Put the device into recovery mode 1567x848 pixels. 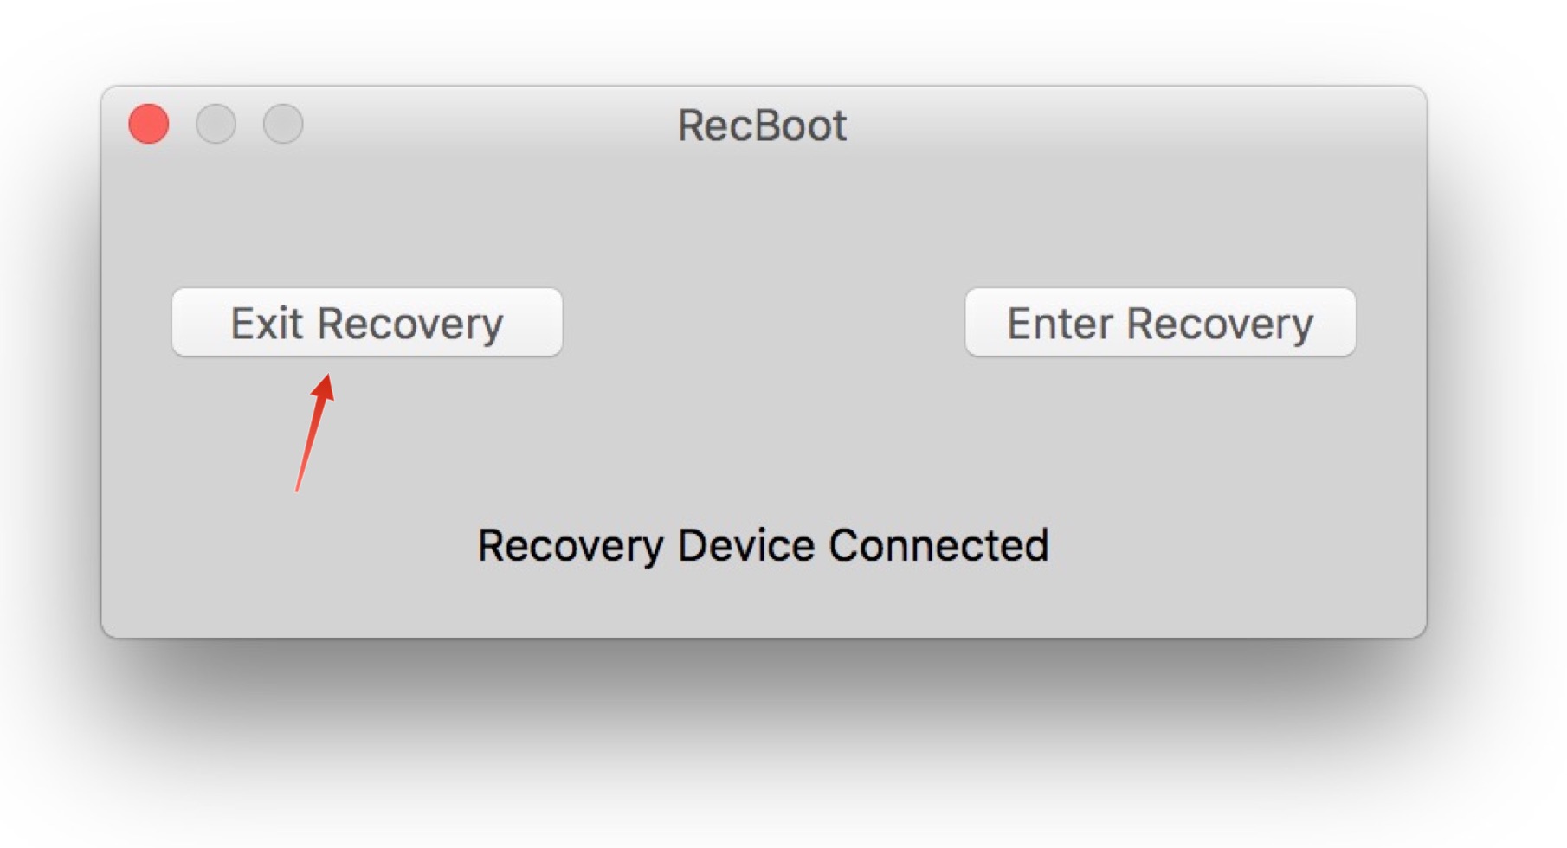click(x=1160, y=323)
